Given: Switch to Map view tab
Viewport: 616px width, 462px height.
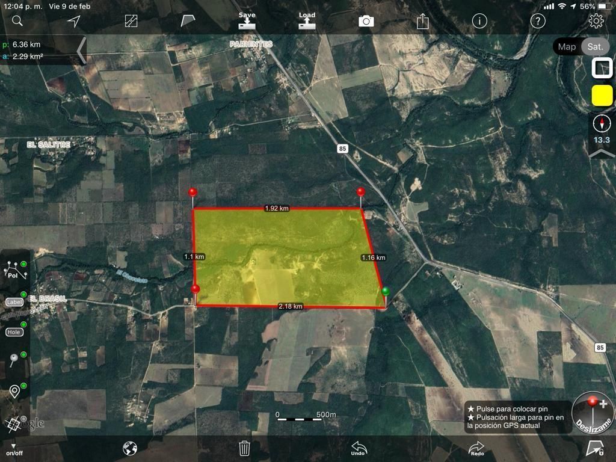Looking at the screenshot, I should 567,47.
